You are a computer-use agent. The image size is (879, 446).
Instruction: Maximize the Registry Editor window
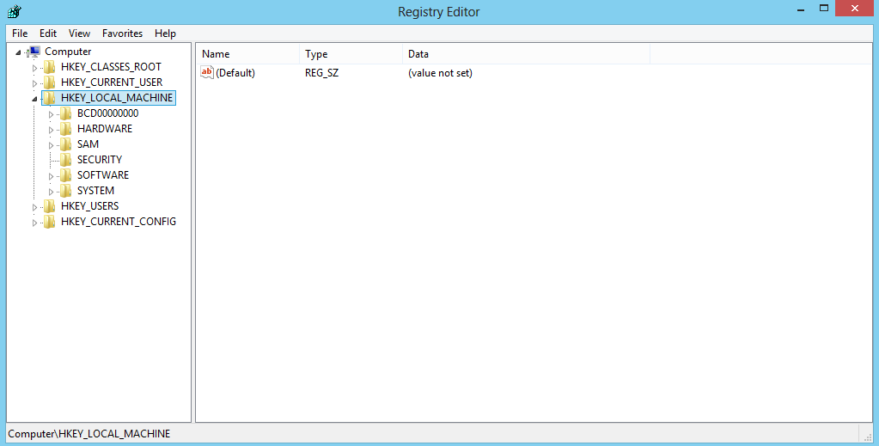[x=823, y=8]
